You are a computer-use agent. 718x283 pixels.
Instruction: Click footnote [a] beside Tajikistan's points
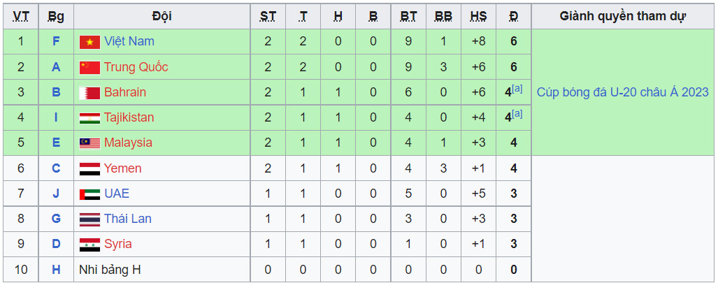[517, 113]
